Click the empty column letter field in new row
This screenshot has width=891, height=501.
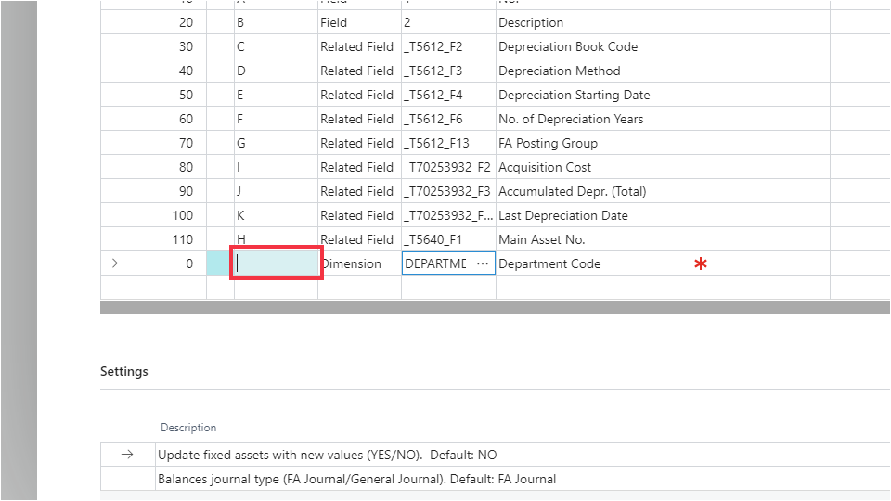pyautogui.click(x=276, y=263)
